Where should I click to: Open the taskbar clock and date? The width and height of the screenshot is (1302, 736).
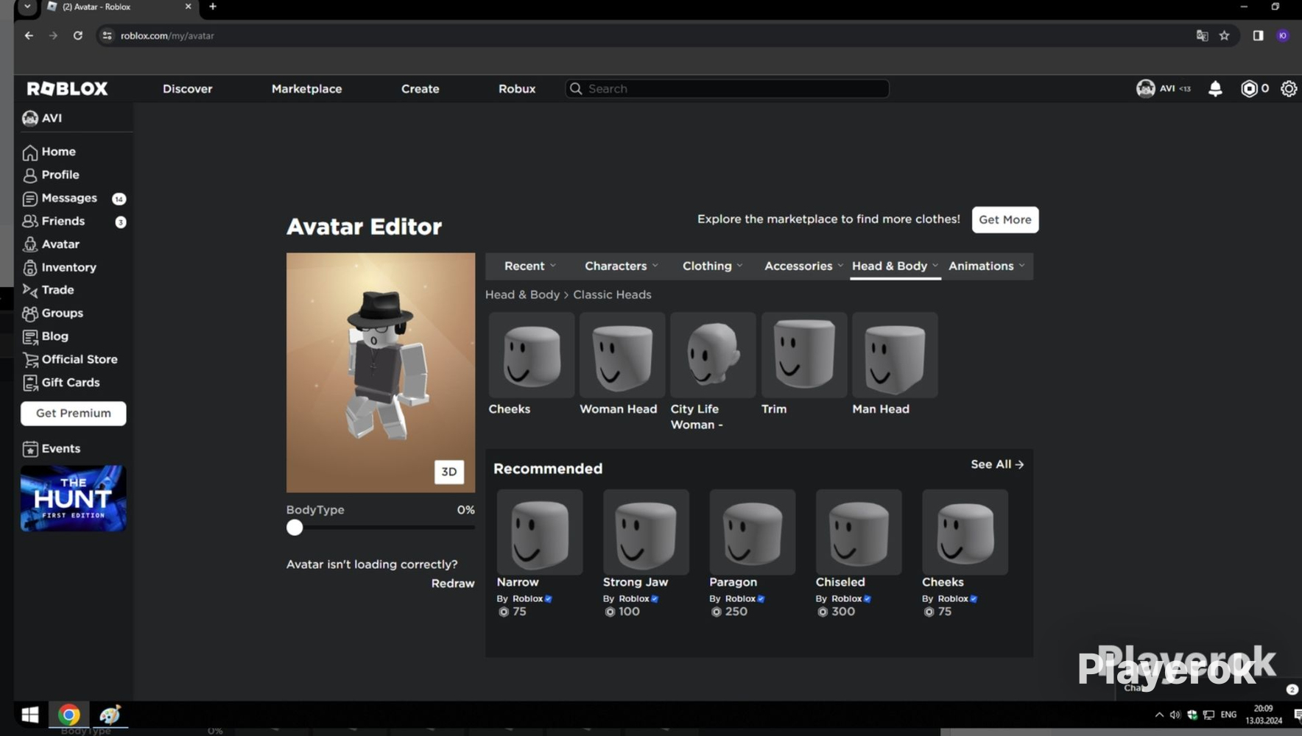tap(1264, 715)
